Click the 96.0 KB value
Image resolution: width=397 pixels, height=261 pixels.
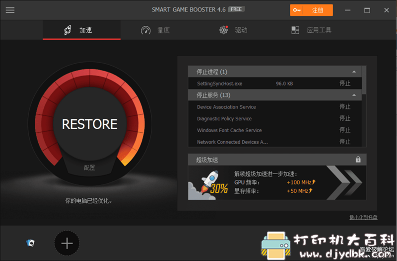pos(284,84)
